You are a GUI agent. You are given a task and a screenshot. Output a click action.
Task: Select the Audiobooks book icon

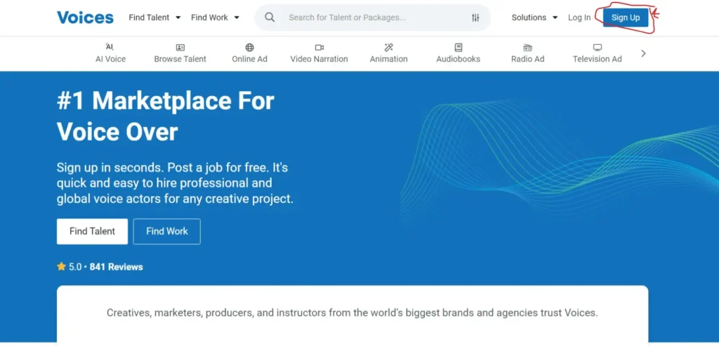pos(458,47)
